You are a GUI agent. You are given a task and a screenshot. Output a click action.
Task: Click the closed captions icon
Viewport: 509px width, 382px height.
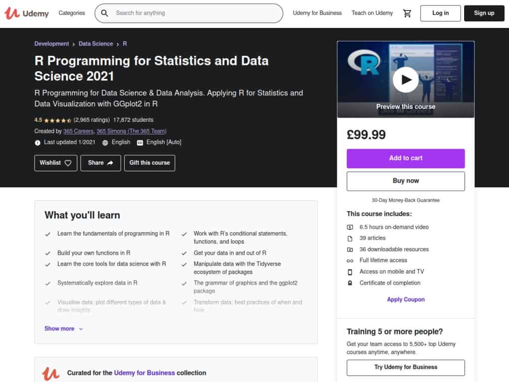tap(140, 143)
